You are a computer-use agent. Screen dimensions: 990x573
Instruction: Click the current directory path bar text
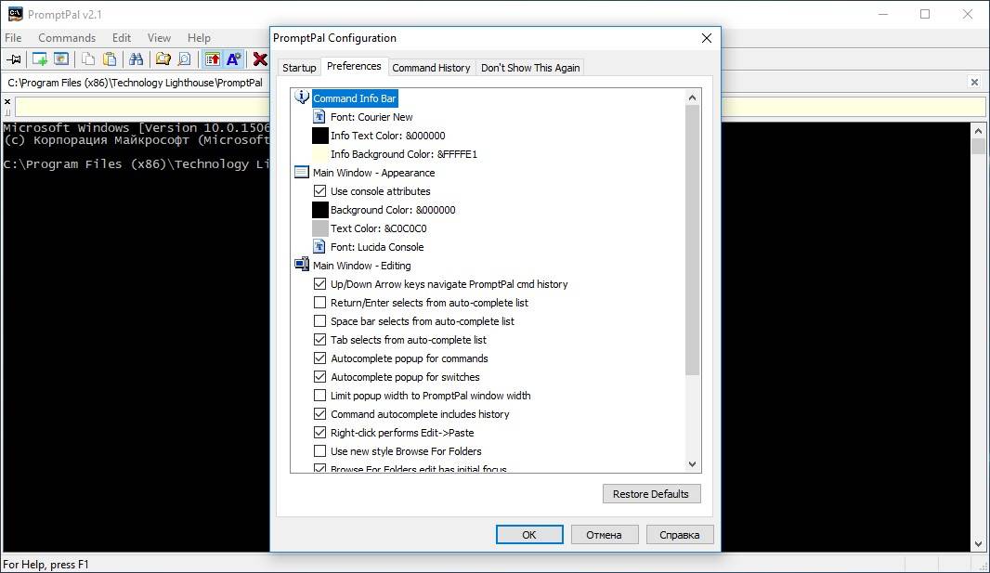tap(135, 83)
